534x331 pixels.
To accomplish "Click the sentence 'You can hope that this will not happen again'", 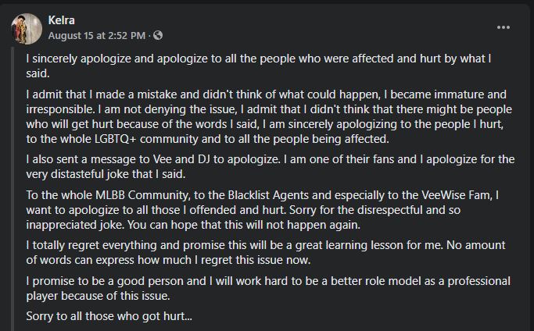I will [x=243, y=225].
